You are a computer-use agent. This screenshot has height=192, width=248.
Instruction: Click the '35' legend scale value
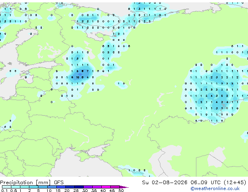[94, 190]
